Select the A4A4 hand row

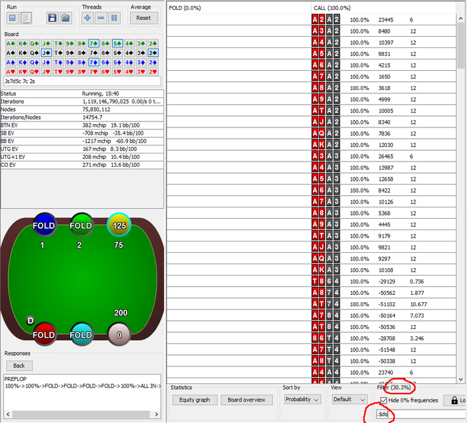click(x=384, y=372)
